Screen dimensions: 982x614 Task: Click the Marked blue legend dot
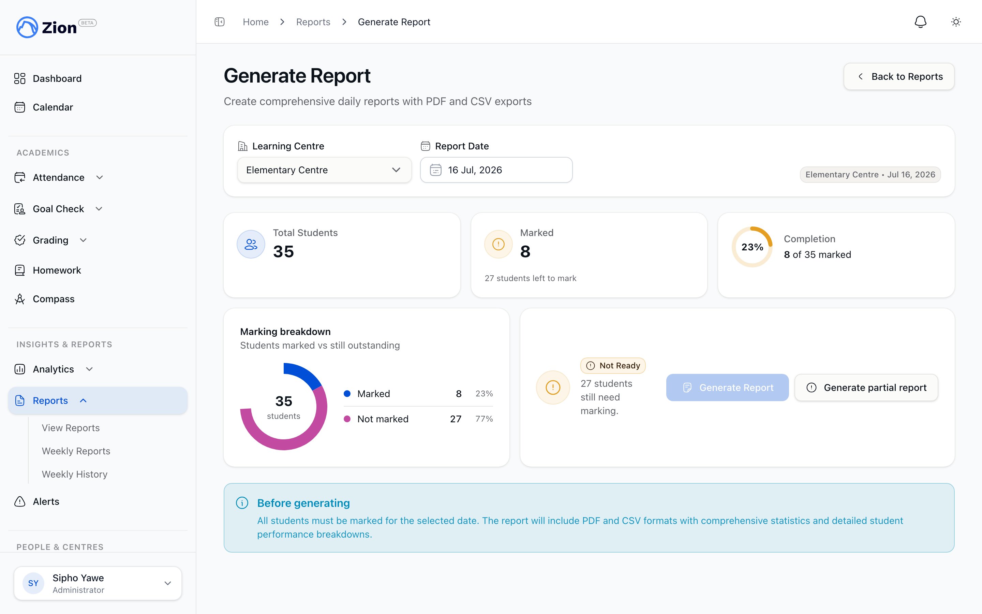(347, 394)
